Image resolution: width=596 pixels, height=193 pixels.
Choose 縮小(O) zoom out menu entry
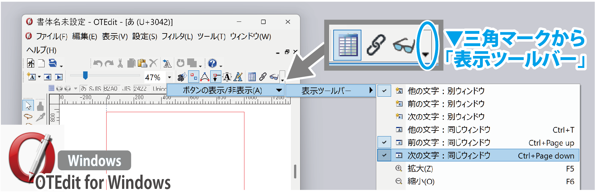[x=421, y=182]
